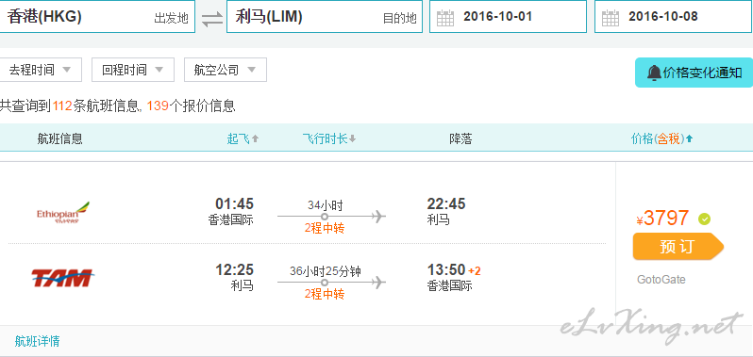Expand the 去程时间 filter dropdown
Image resolution: width=753 pixels, height=357 pixels.
[x=41, y=70]
